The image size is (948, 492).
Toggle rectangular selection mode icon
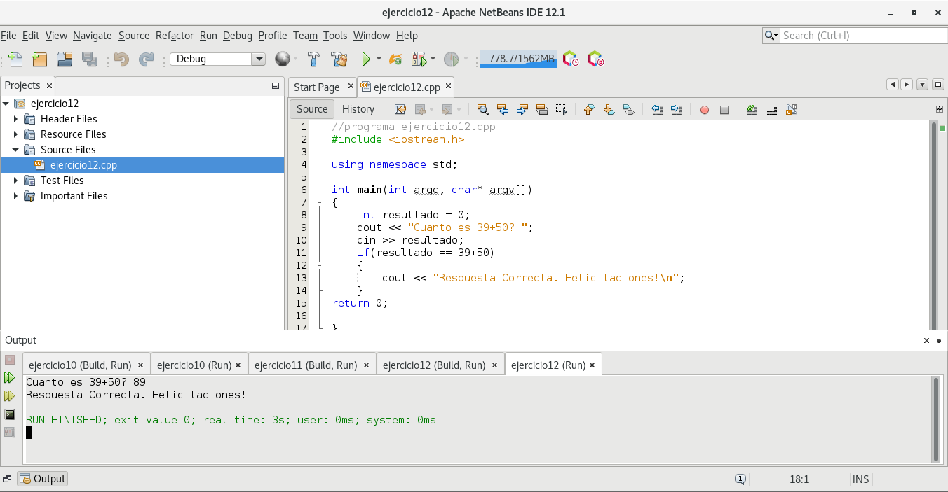click(561, 109)
